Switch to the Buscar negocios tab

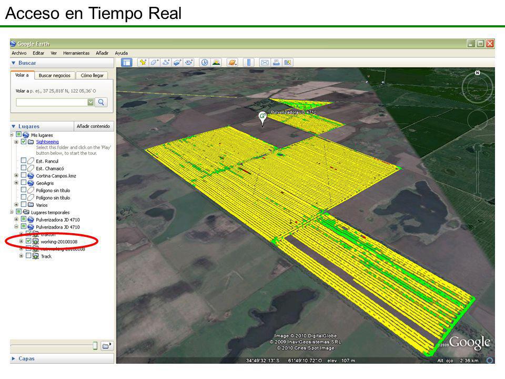click(x=54, y=75)
